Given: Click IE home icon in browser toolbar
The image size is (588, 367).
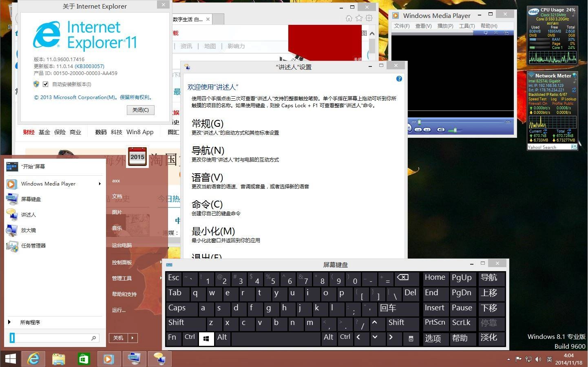Looking at the screenshot, I should point(349,18).
